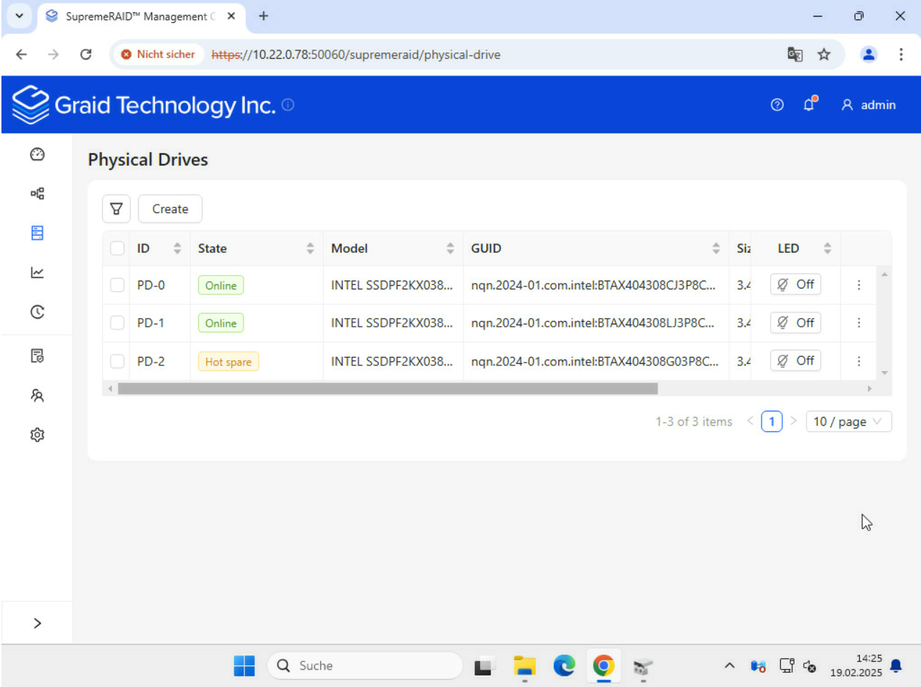Open Microsoft Edge from the taskbar
This screenshot has height=687, width=921.
click(x=564, y=666)
